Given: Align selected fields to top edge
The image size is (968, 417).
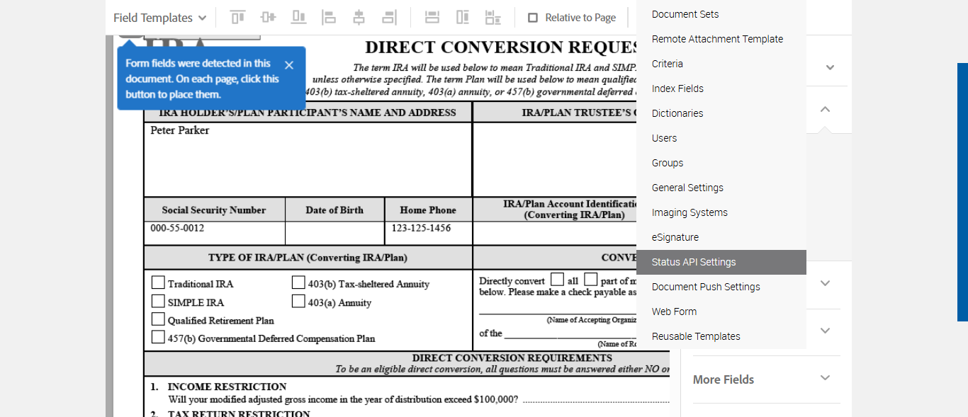Looking at the screenshot, I should (x=237, y=18).
